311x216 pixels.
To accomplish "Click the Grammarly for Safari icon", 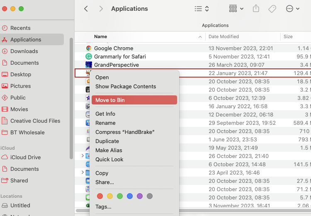I will tap(88, 56).
